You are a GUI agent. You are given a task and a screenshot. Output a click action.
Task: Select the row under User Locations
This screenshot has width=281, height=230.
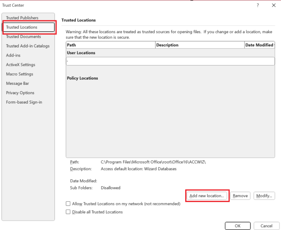coord(170,61)
